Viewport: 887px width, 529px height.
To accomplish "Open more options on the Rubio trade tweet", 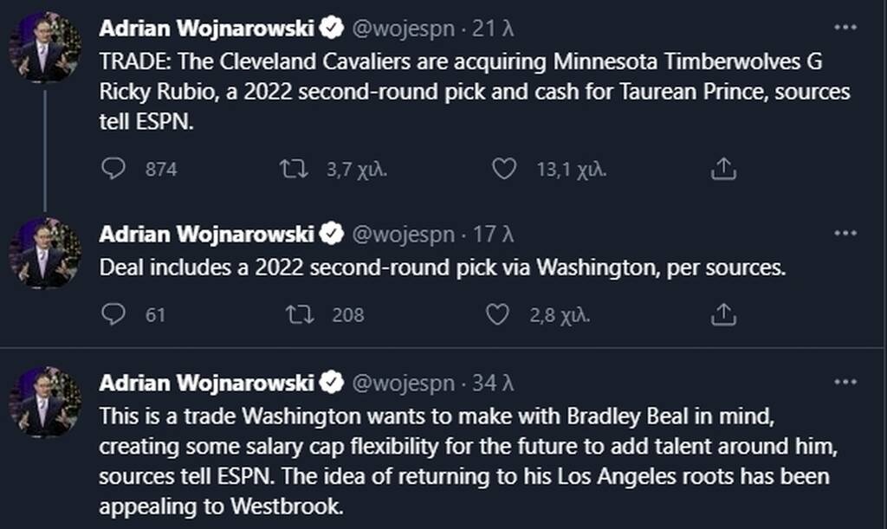I will pyautogui.click(x=845, y=29).
